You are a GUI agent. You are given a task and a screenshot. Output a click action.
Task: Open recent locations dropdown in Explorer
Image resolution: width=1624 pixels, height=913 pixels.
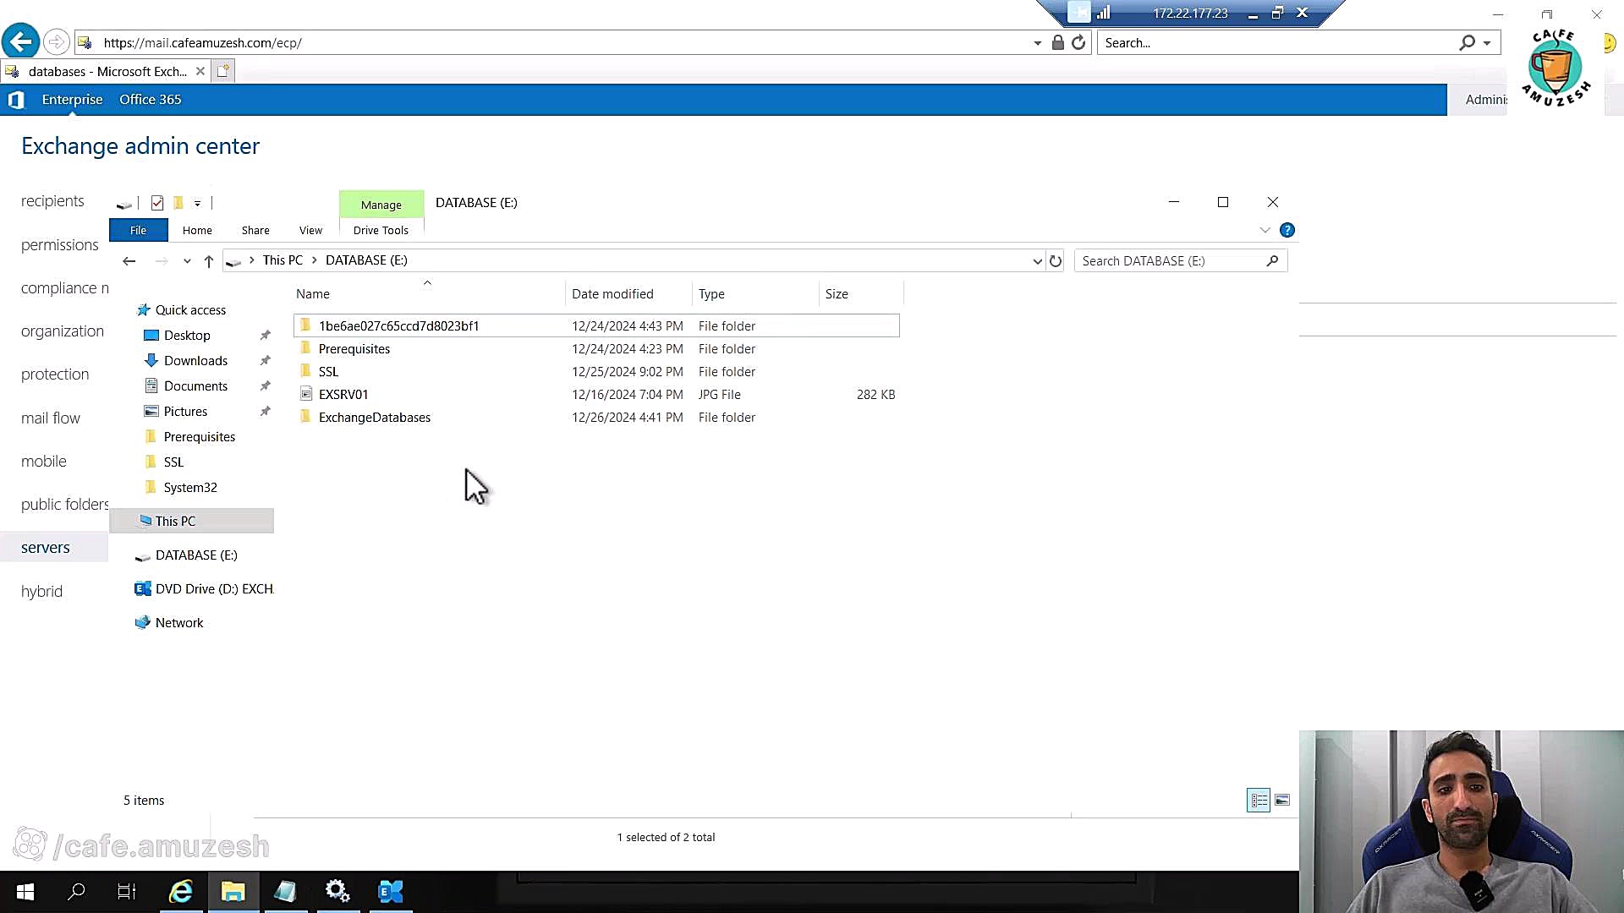pyautogui.click(x=187, y=261)
